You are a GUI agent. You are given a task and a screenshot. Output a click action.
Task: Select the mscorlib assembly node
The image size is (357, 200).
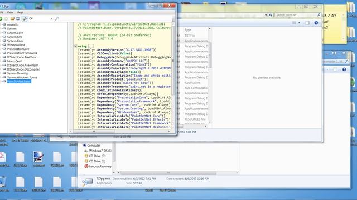[12, 24]
